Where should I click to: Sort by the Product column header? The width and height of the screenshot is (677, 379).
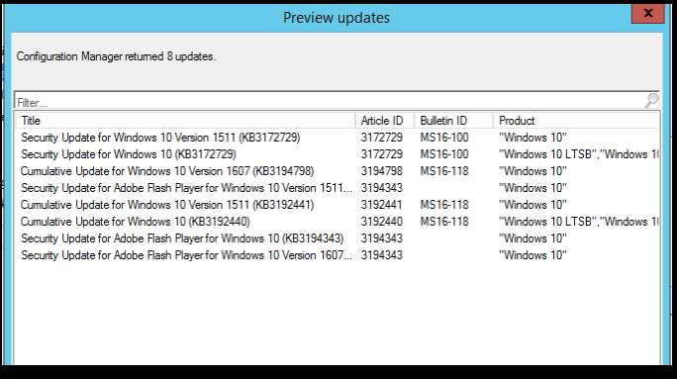tap(576, 121)
